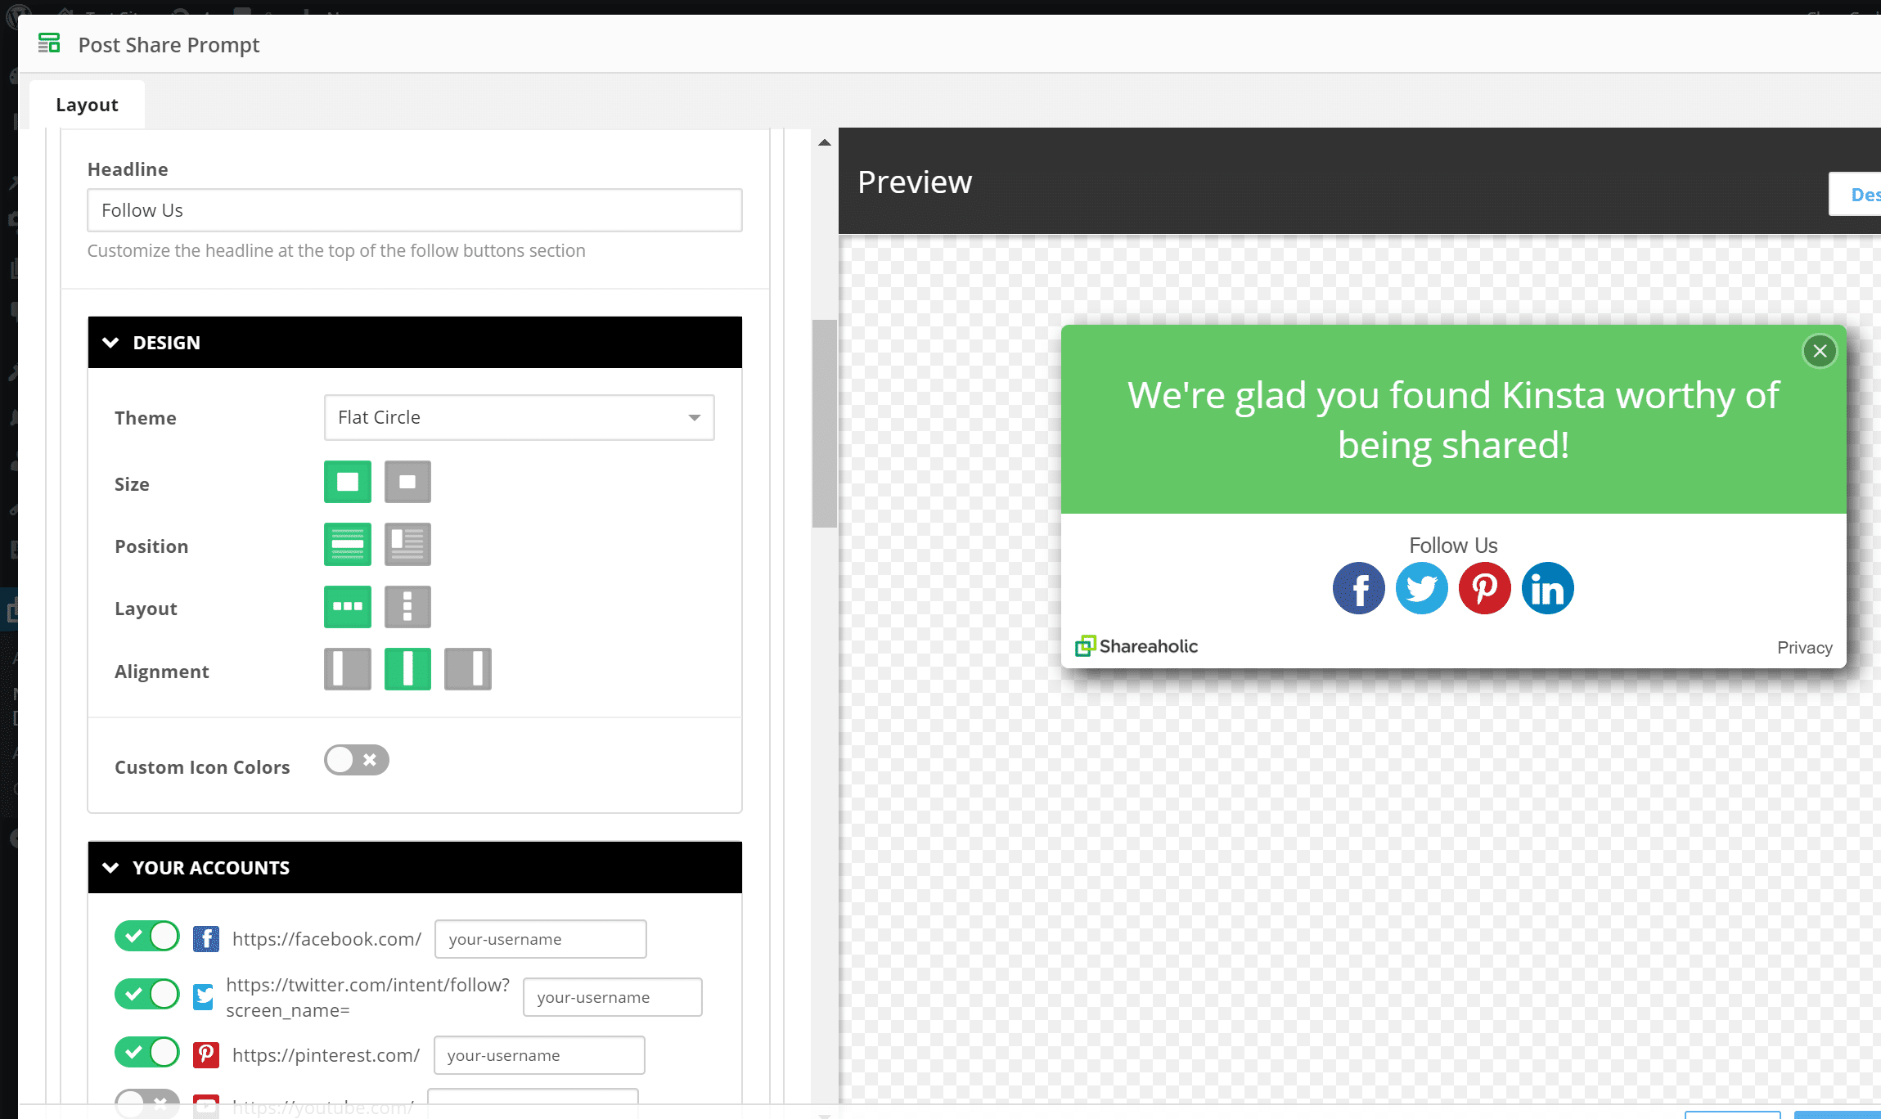The image size is (1881, 1119).
Task: Click the large size layout icon
Action: [346, 483]
